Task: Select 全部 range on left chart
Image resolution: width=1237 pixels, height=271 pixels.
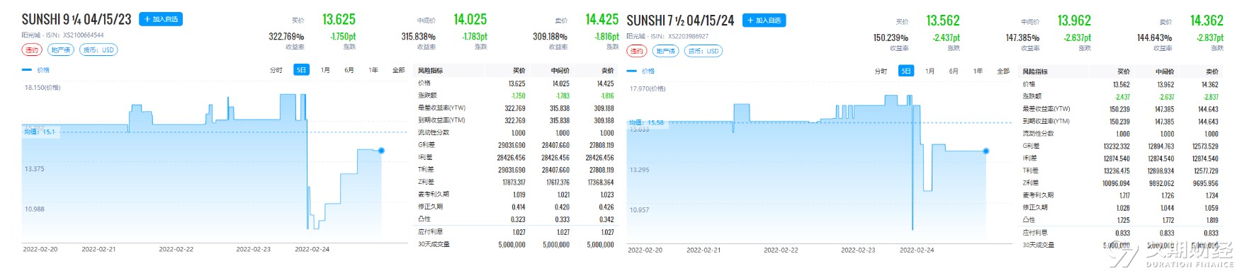Action: (x=399, y=70)
